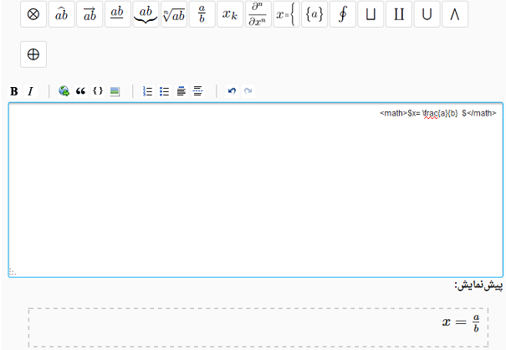The width and height of the screenshot is (506, 350).
Task: Click inside the math text editor area
Action: tap(251, 193)
